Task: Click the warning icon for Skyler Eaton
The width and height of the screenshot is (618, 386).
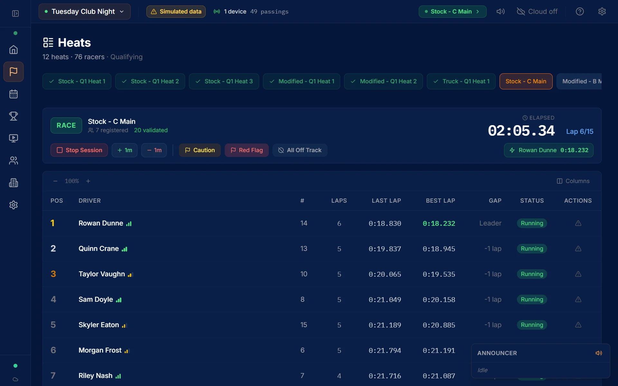Action: click(578, 325)
